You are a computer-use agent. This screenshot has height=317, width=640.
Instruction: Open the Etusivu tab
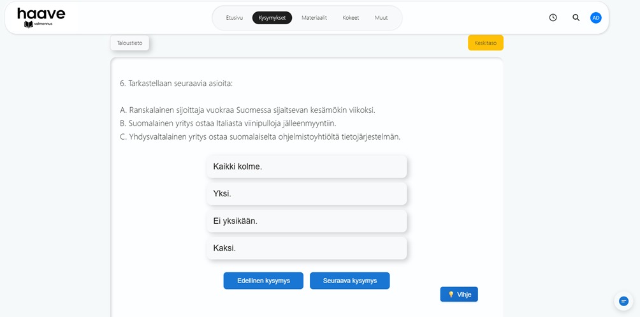tap(235, 18)
